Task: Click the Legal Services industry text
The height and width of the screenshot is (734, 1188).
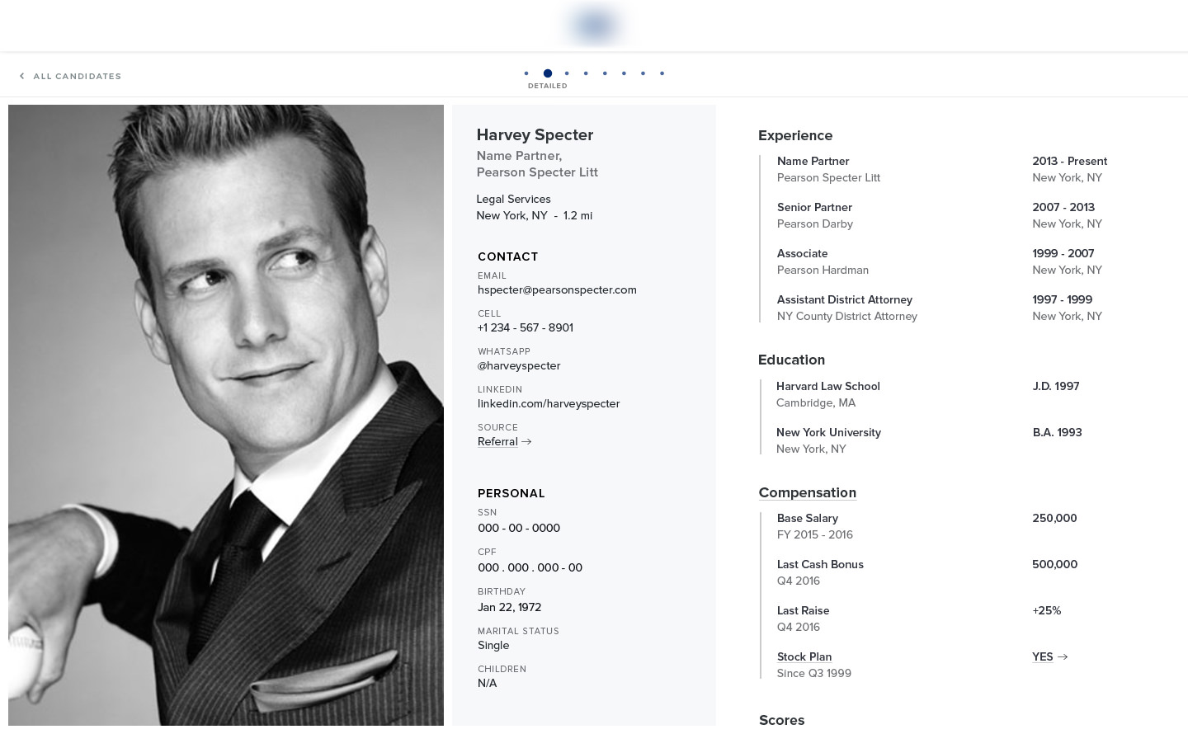Action: tap(513, 199)
